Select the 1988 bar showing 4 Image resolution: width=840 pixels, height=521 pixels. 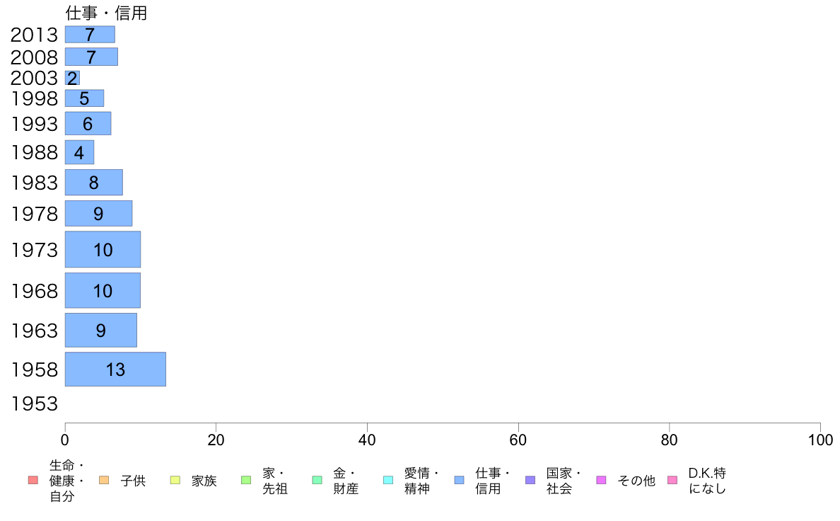click(79, 152)
